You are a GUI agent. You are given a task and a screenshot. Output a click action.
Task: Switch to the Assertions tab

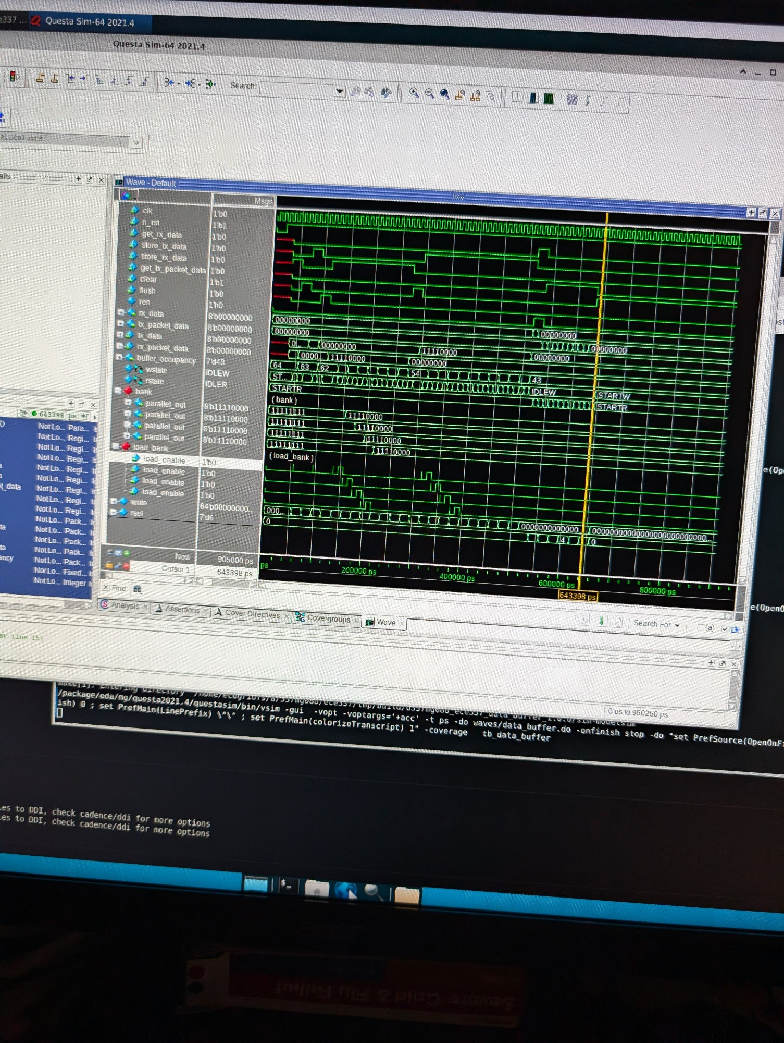[181, 609]
